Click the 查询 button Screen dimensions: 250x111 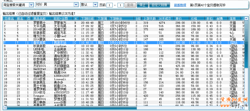(130, 5)
